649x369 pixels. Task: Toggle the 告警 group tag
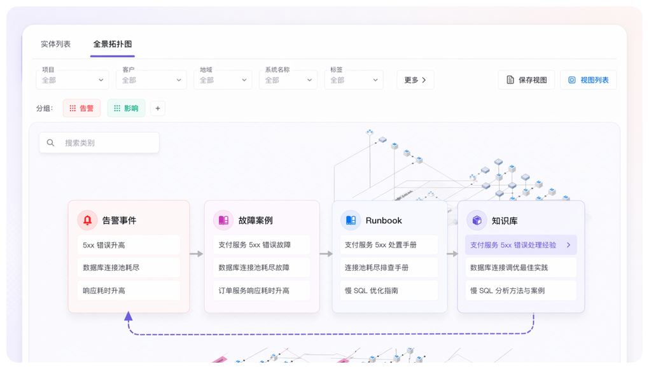tap(81, 108)
